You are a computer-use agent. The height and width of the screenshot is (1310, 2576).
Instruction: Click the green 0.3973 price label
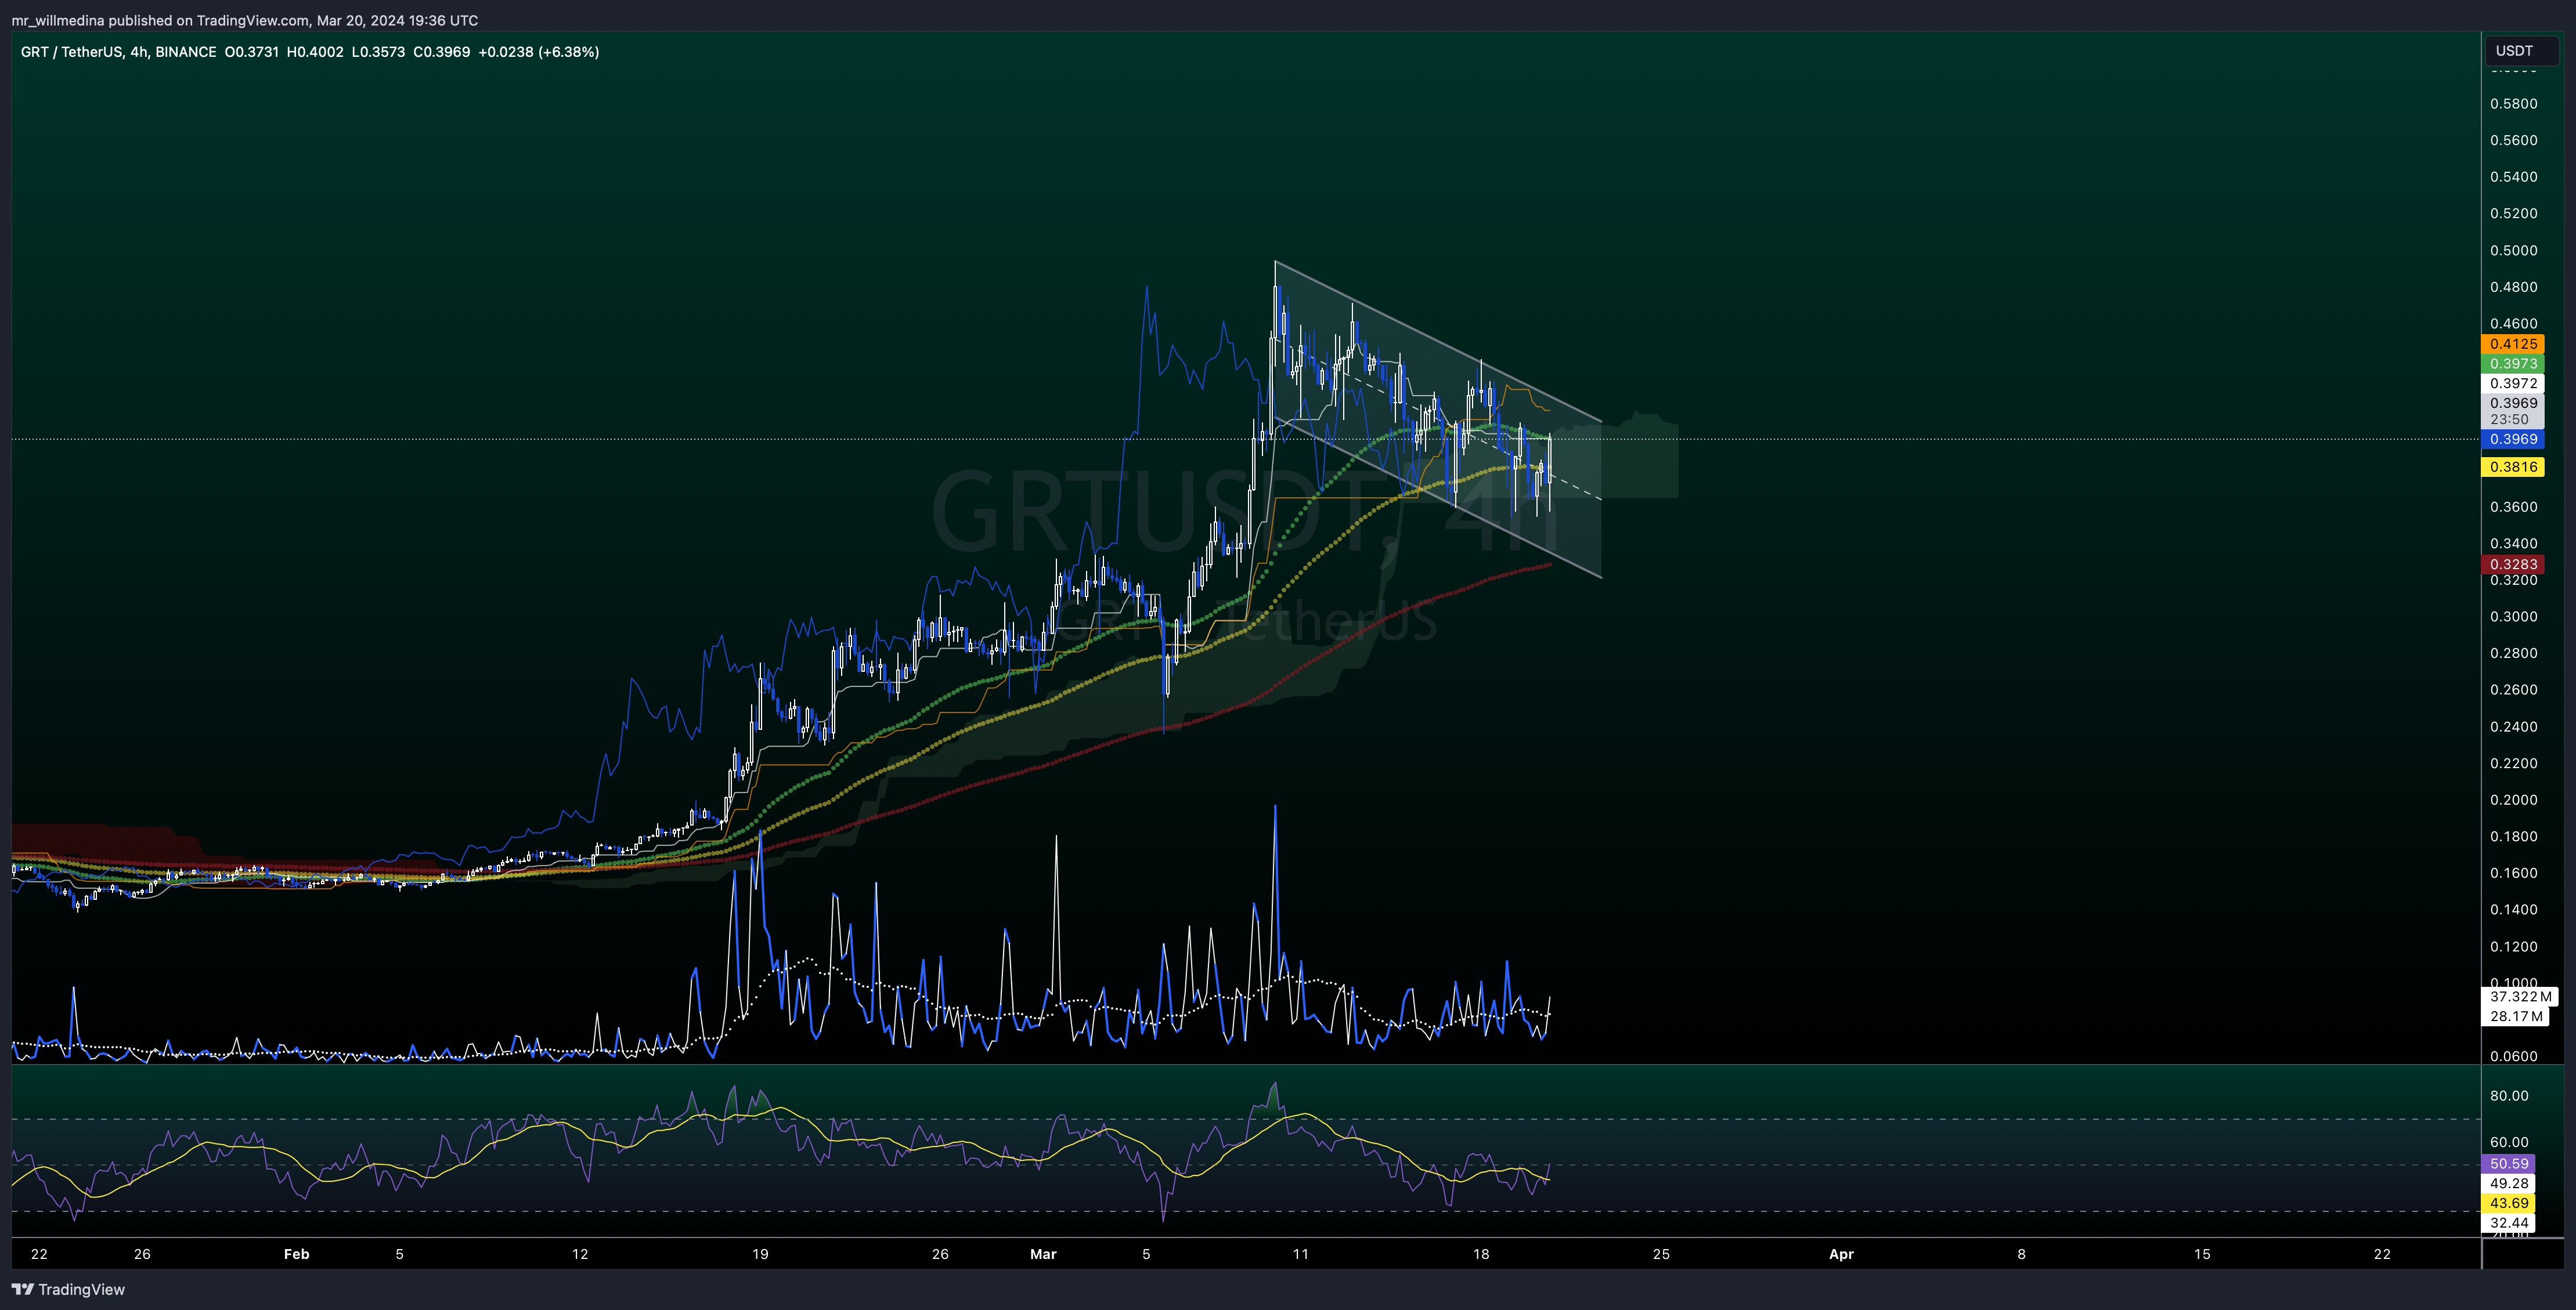point(2513,364)
